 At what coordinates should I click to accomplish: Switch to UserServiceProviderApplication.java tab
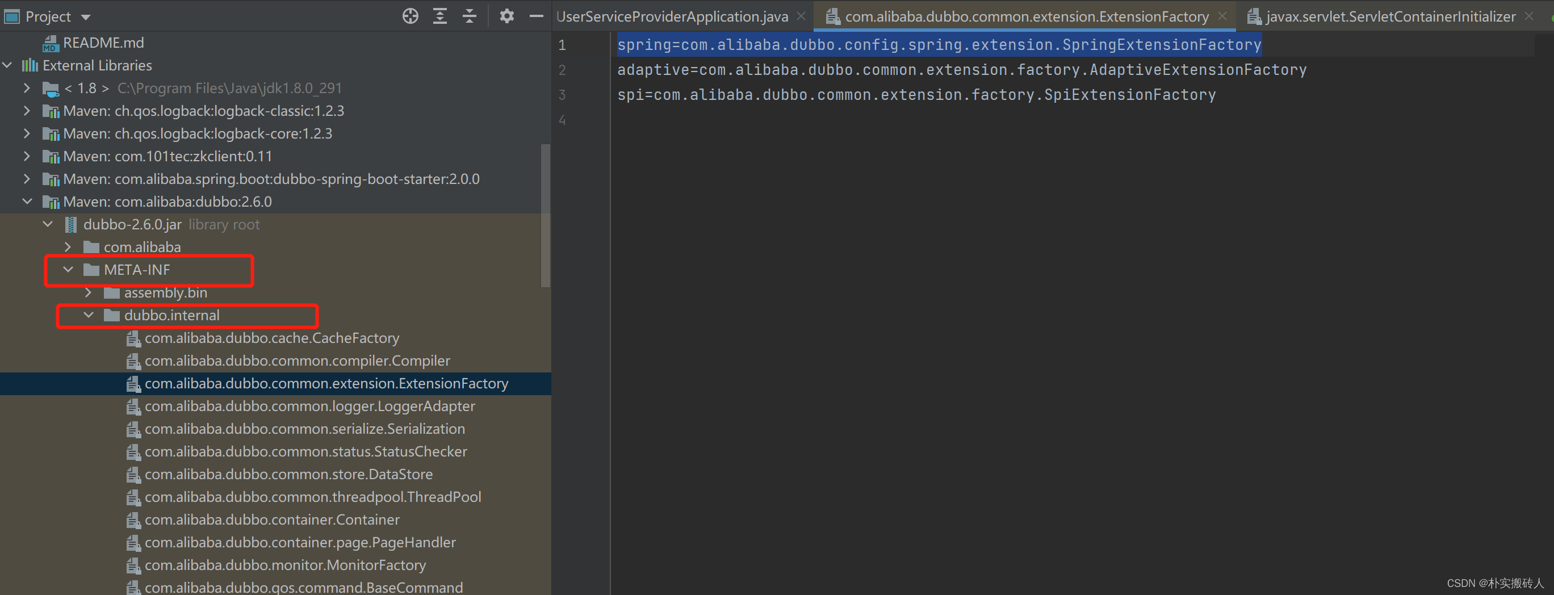(672, 16)
